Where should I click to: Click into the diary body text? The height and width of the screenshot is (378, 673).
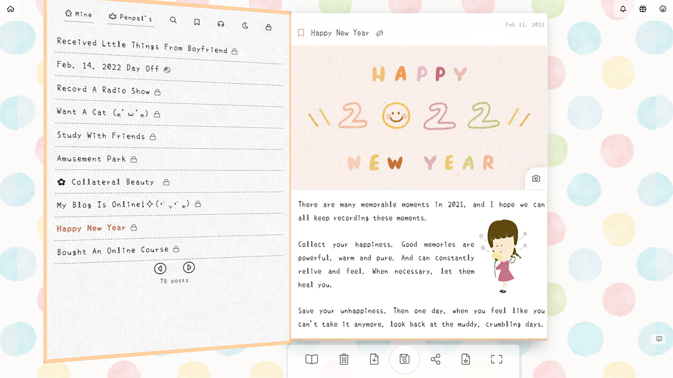[x=421, y=265]
